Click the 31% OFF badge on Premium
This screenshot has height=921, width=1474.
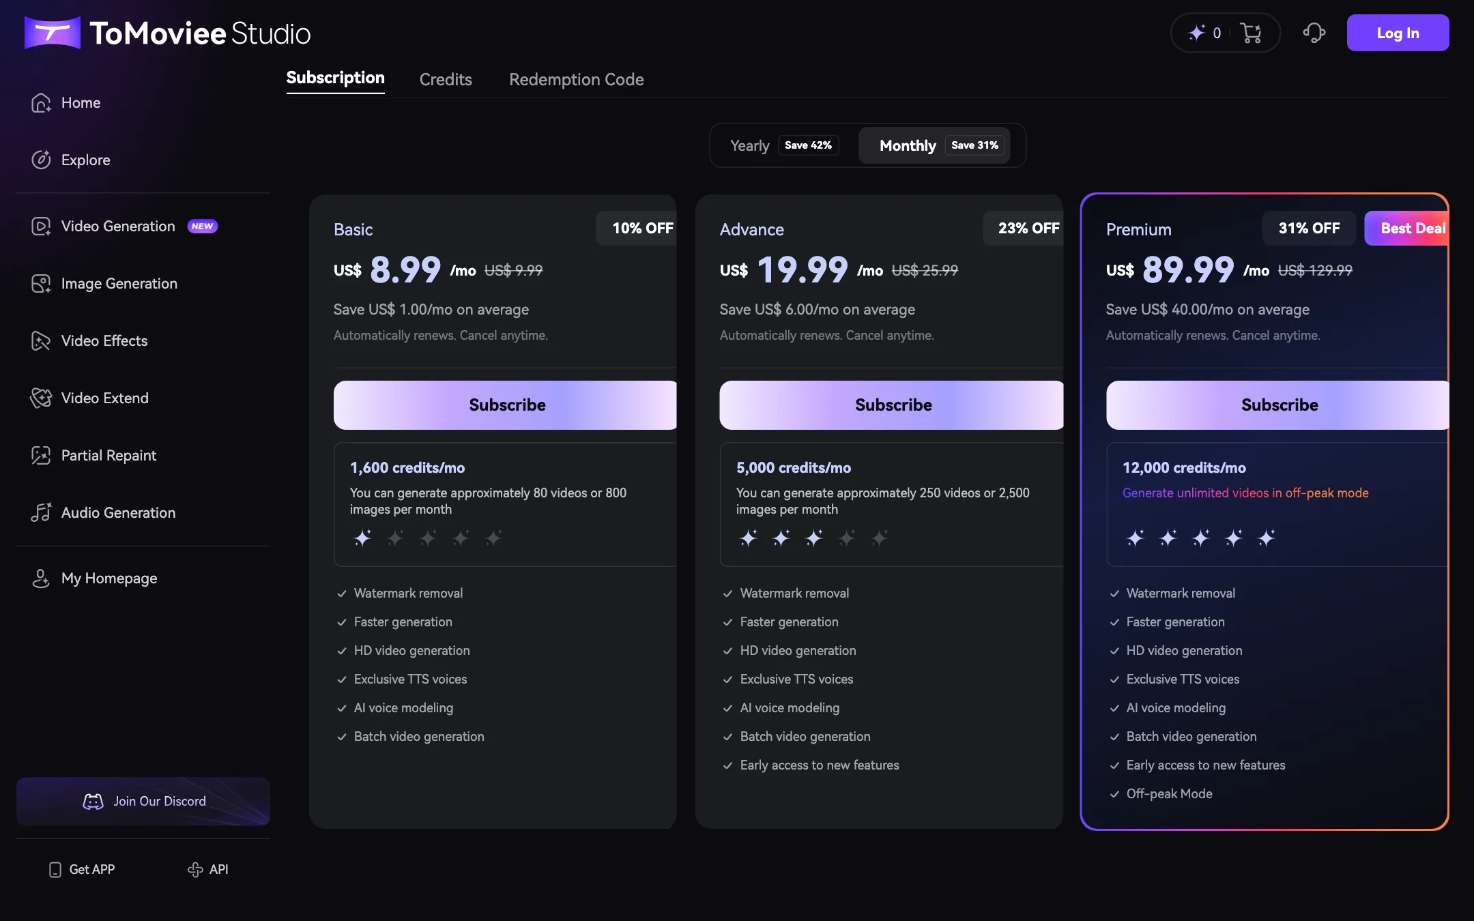coord(1309,228)
